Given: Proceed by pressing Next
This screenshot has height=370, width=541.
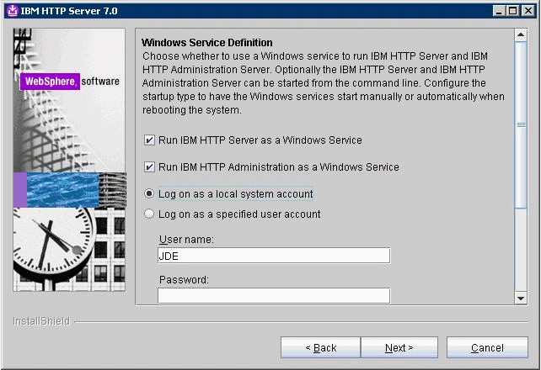Looking at the screenshot, I should coord(399,347).
